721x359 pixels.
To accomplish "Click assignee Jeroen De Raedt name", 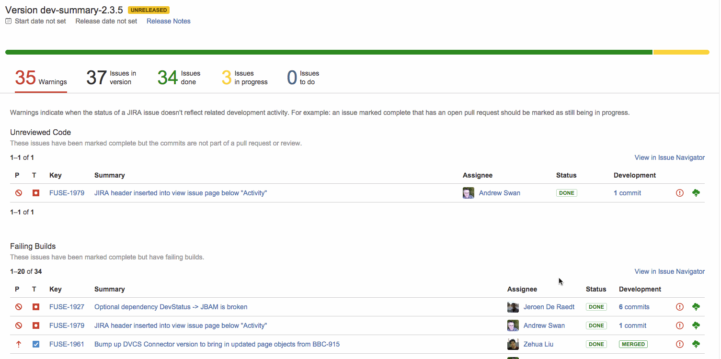I will pos(549,307).
